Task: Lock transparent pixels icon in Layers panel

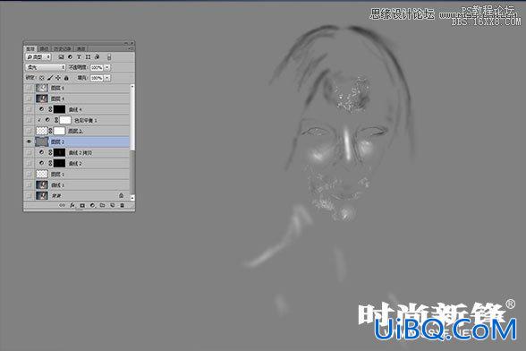Action: 41,78
